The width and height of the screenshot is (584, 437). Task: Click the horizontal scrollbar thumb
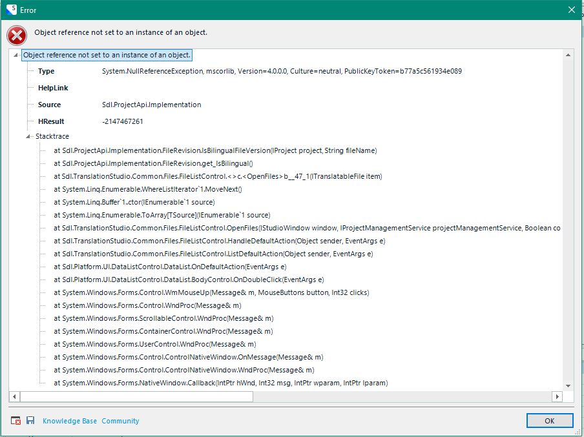(x=136, y=396)
